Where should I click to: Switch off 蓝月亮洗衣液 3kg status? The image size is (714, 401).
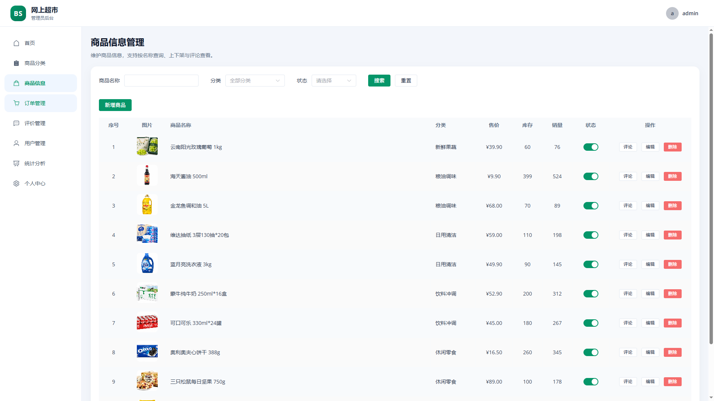591,264
